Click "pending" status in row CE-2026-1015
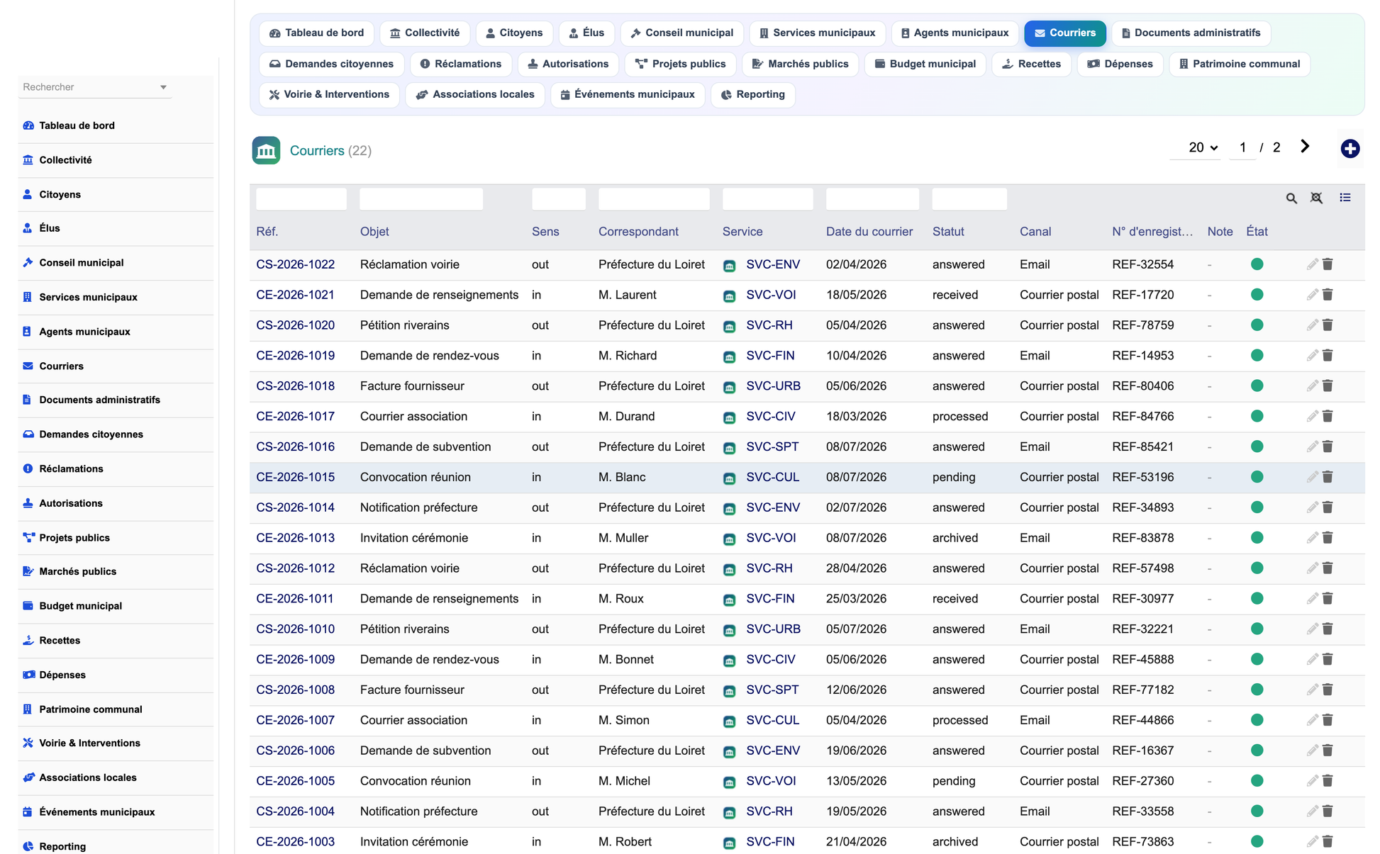The width and height of the screenshot is (1380, 854). click(954, 477)
